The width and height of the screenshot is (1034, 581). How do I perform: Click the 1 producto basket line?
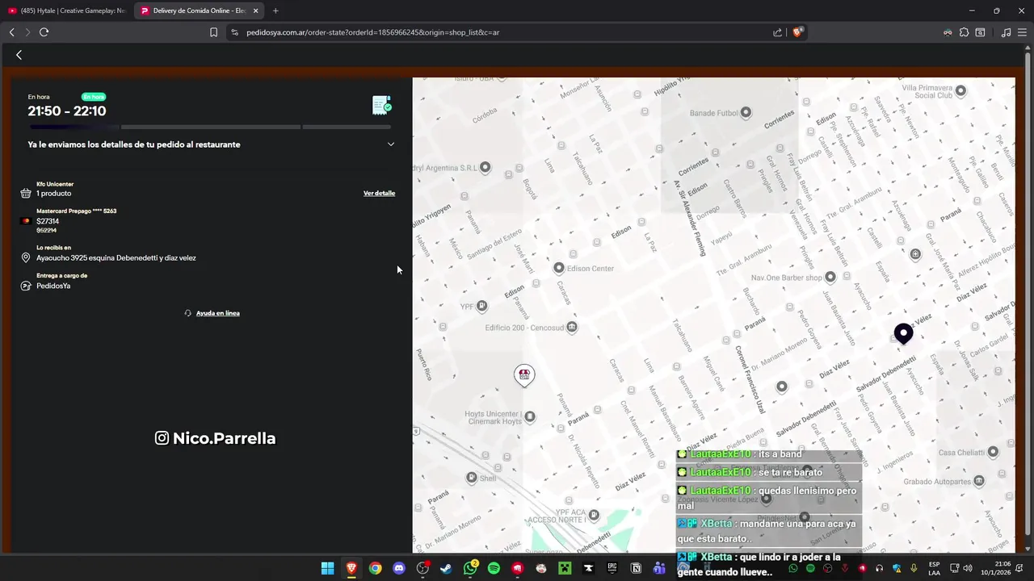click(x=53, y=194)
